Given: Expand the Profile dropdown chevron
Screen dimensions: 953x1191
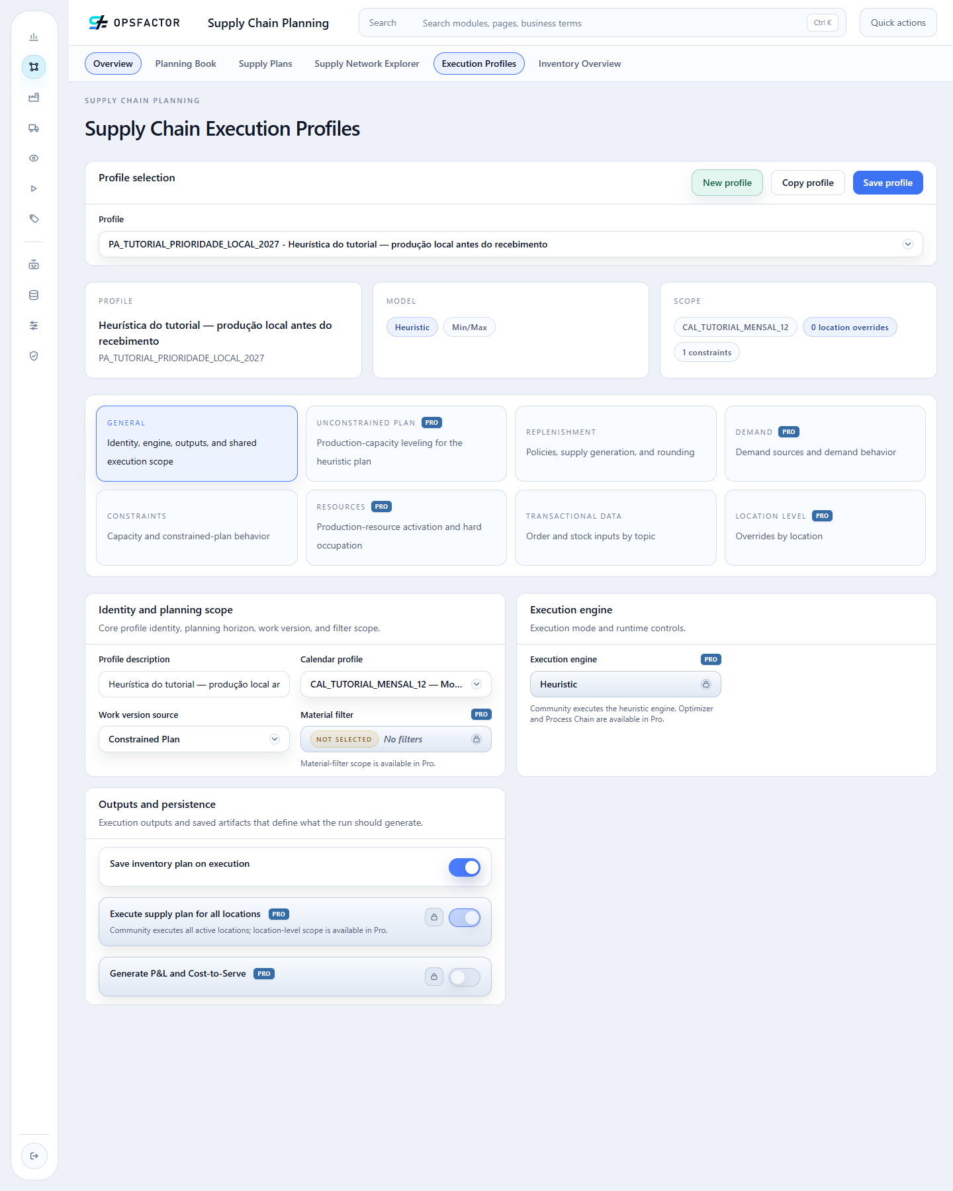Looking at the screenshot, I should click(x=908, y=244).
